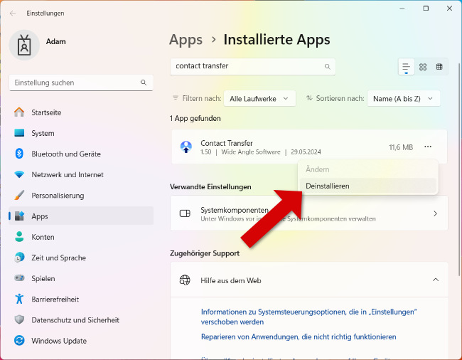Click Spielen label in sidebar

(x=43, y=278)
